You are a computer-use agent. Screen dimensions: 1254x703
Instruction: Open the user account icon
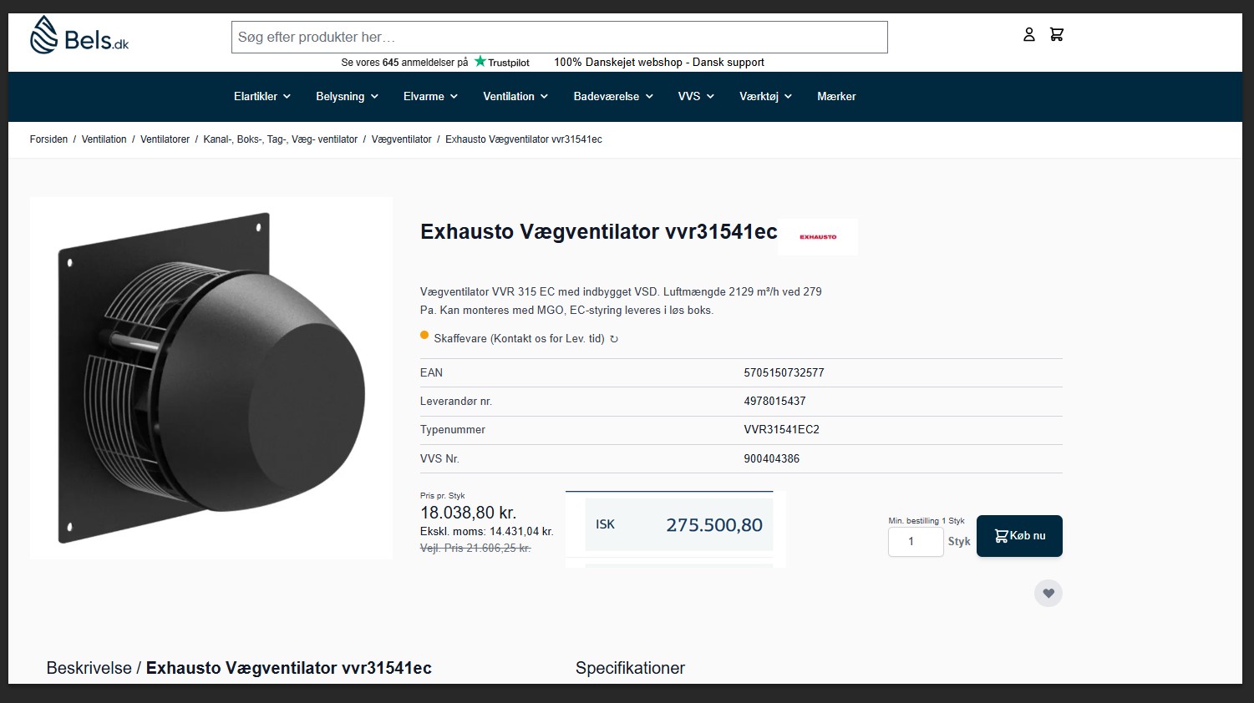[x=1029, y=34]
